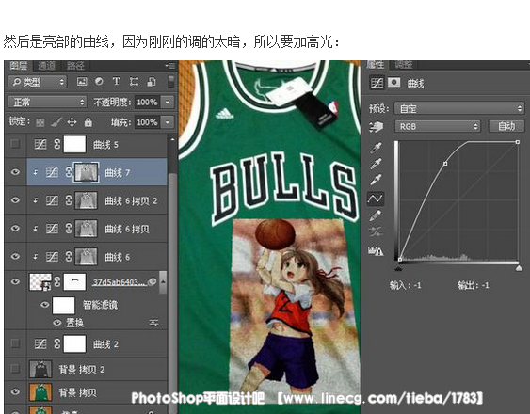
Task: Hide the 曲线 6 拷贝 layer
Action: click(15, 229)
